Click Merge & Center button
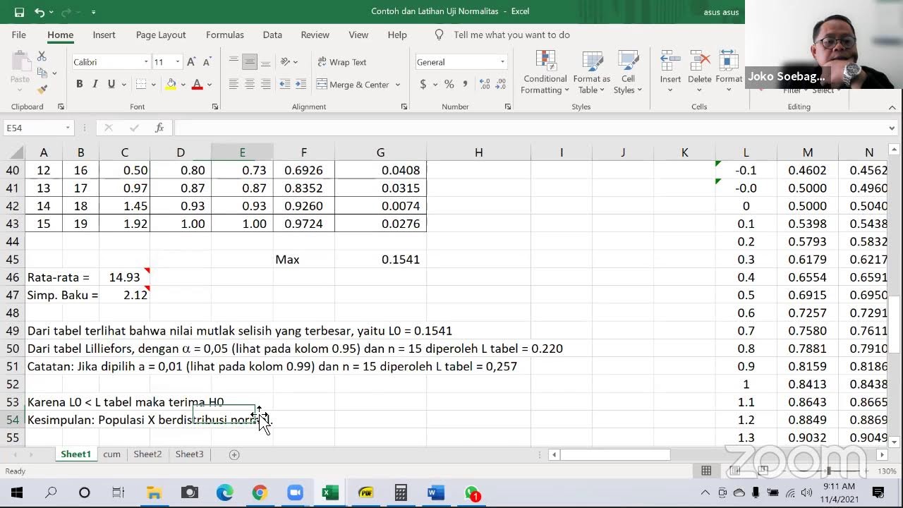Image resolution: width=903 pixels, height=508 pixels. [353, 85]
